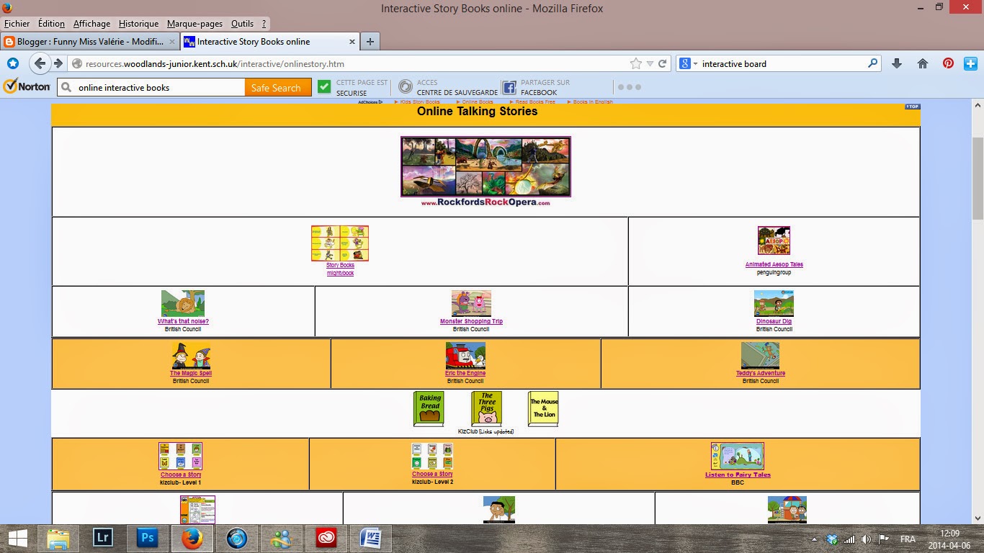Reload the current page
984x553 pixels.
(x=663, y=63)
